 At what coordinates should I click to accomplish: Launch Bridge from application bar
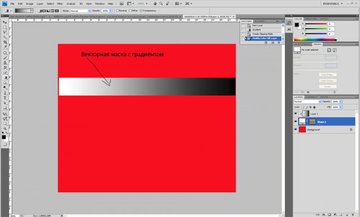click(x=121, y=4)
